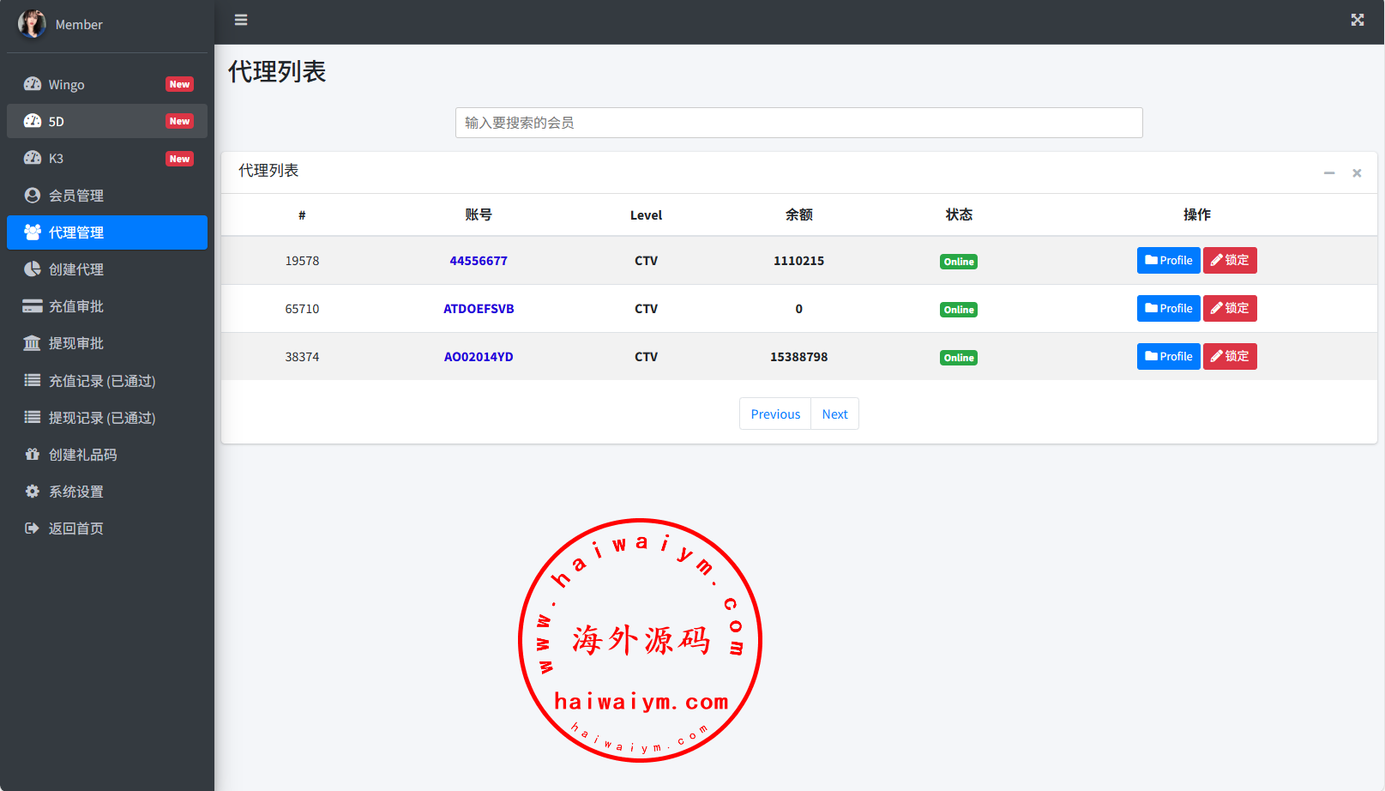Click the 系统设置 gear icon
The height and width of the screenshot is (791, 1385).
click(33, 492)
